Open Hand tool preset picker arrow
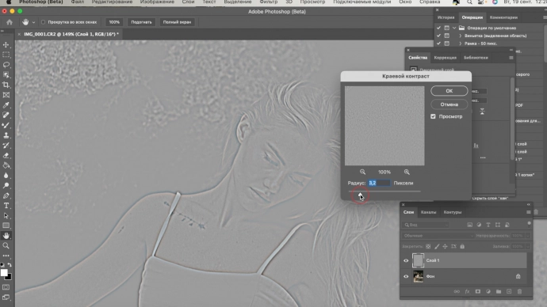The image size is (547, 307). click(33, 22)
